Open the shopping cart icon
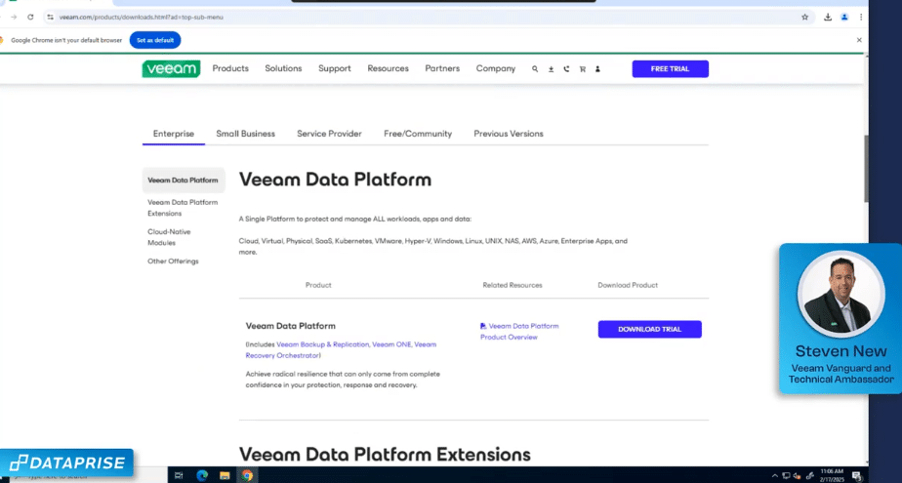Image resolution: width=902 pixels, height=483 pixels. tap(582, 69)
